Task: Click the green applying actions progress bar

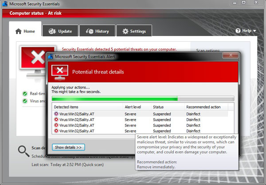Action: (x=143, y=98)
